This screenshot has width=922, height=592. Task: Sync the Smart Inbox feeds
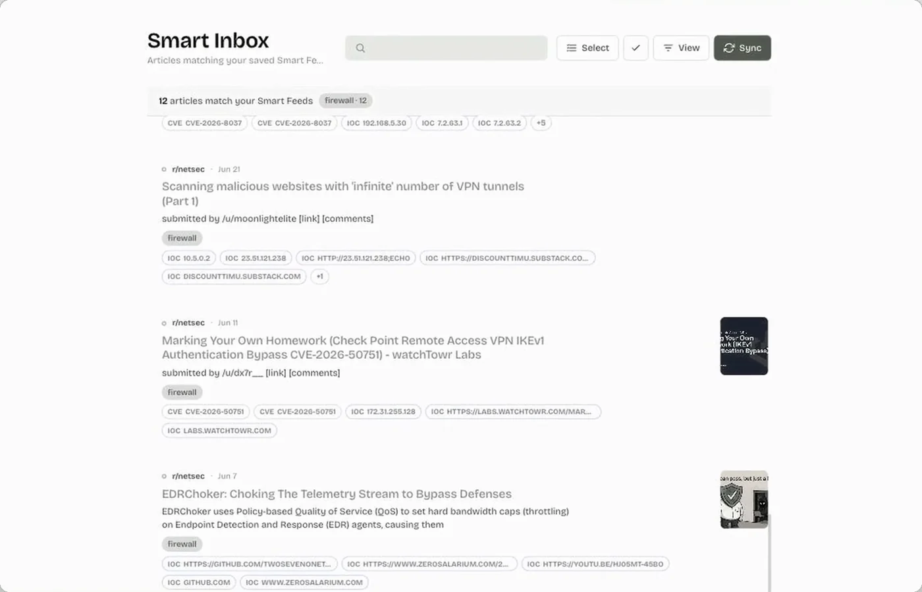coord(742,48)
